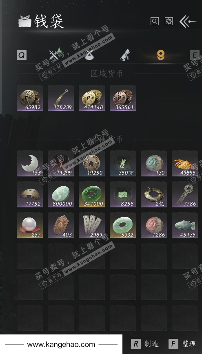Select the knife coin with 178239
The height and width of the screenshot is (354, 202).
pos(61,98)
